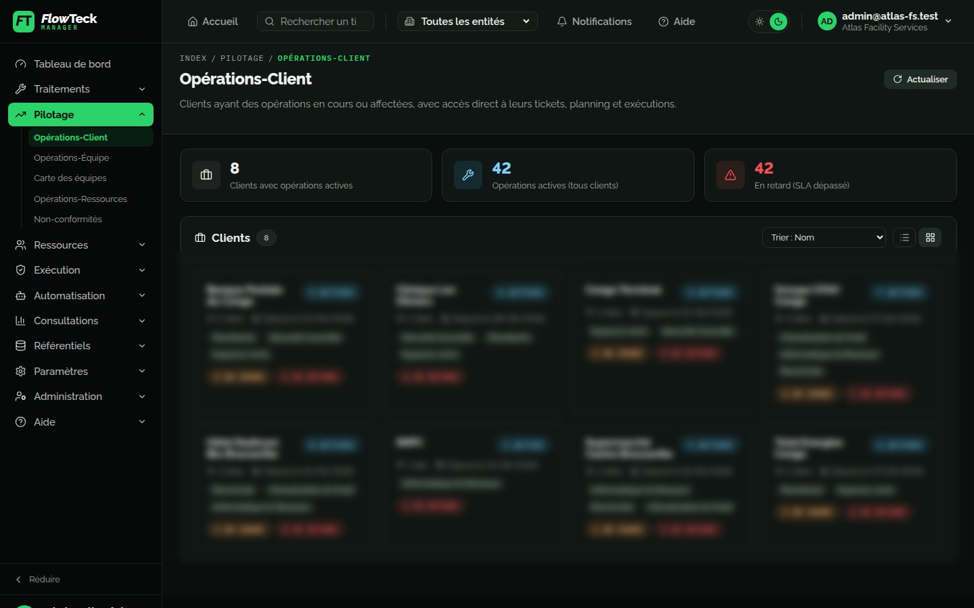This screenshot has width=974, height=608.
Task: Collapse the Pilotage sidebar section
Action: 80,115
